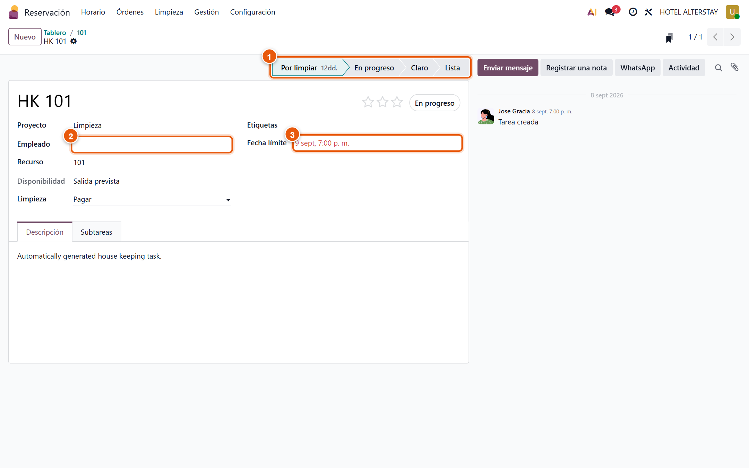Open the Horario menu
This screenshot has width=749, height=468.
93,12
